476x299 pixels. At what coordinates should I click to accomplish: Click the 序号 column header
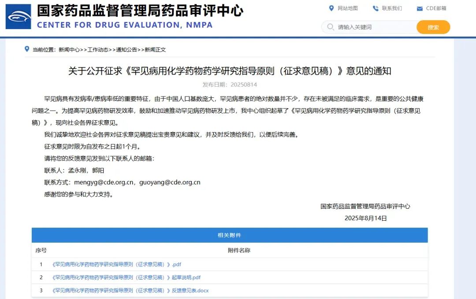(41, 251)
